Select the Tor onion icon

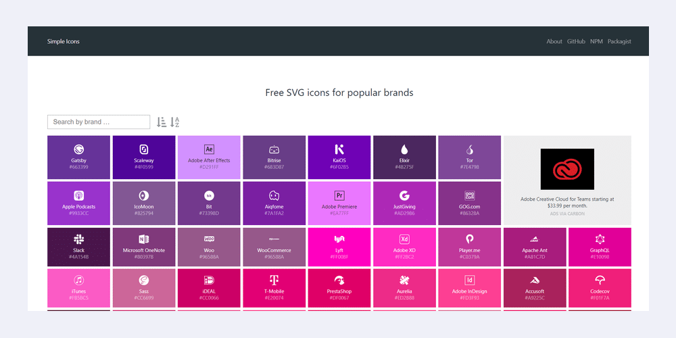click(x=469, y=149)
